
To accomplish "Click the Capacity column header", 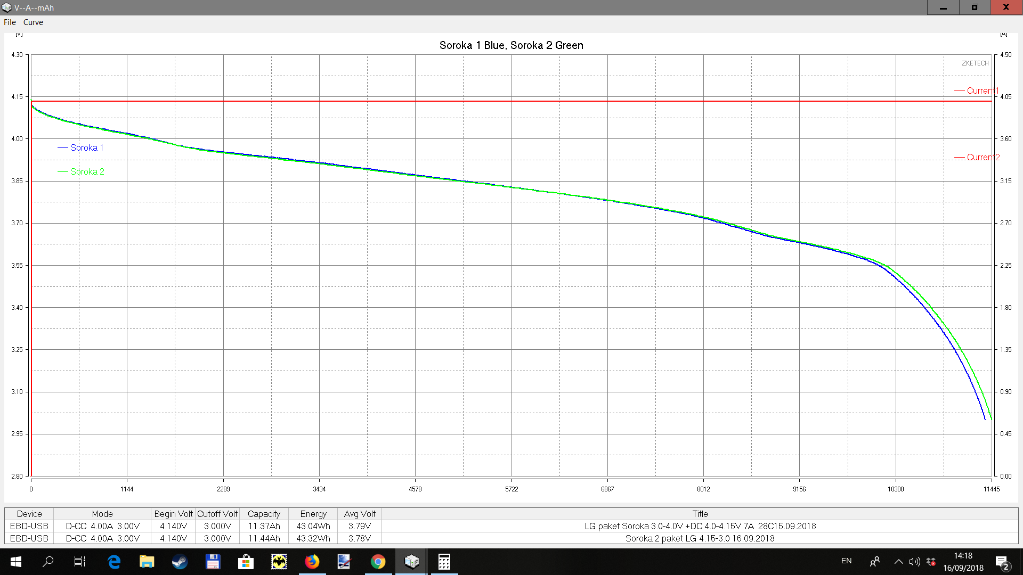I will (x=264, y=514).
